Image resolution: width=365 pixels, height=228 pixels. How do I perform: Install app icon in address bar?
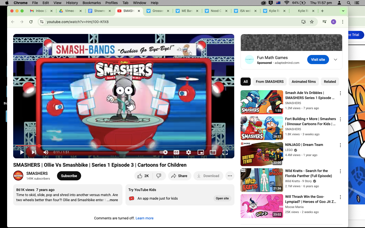303,22
